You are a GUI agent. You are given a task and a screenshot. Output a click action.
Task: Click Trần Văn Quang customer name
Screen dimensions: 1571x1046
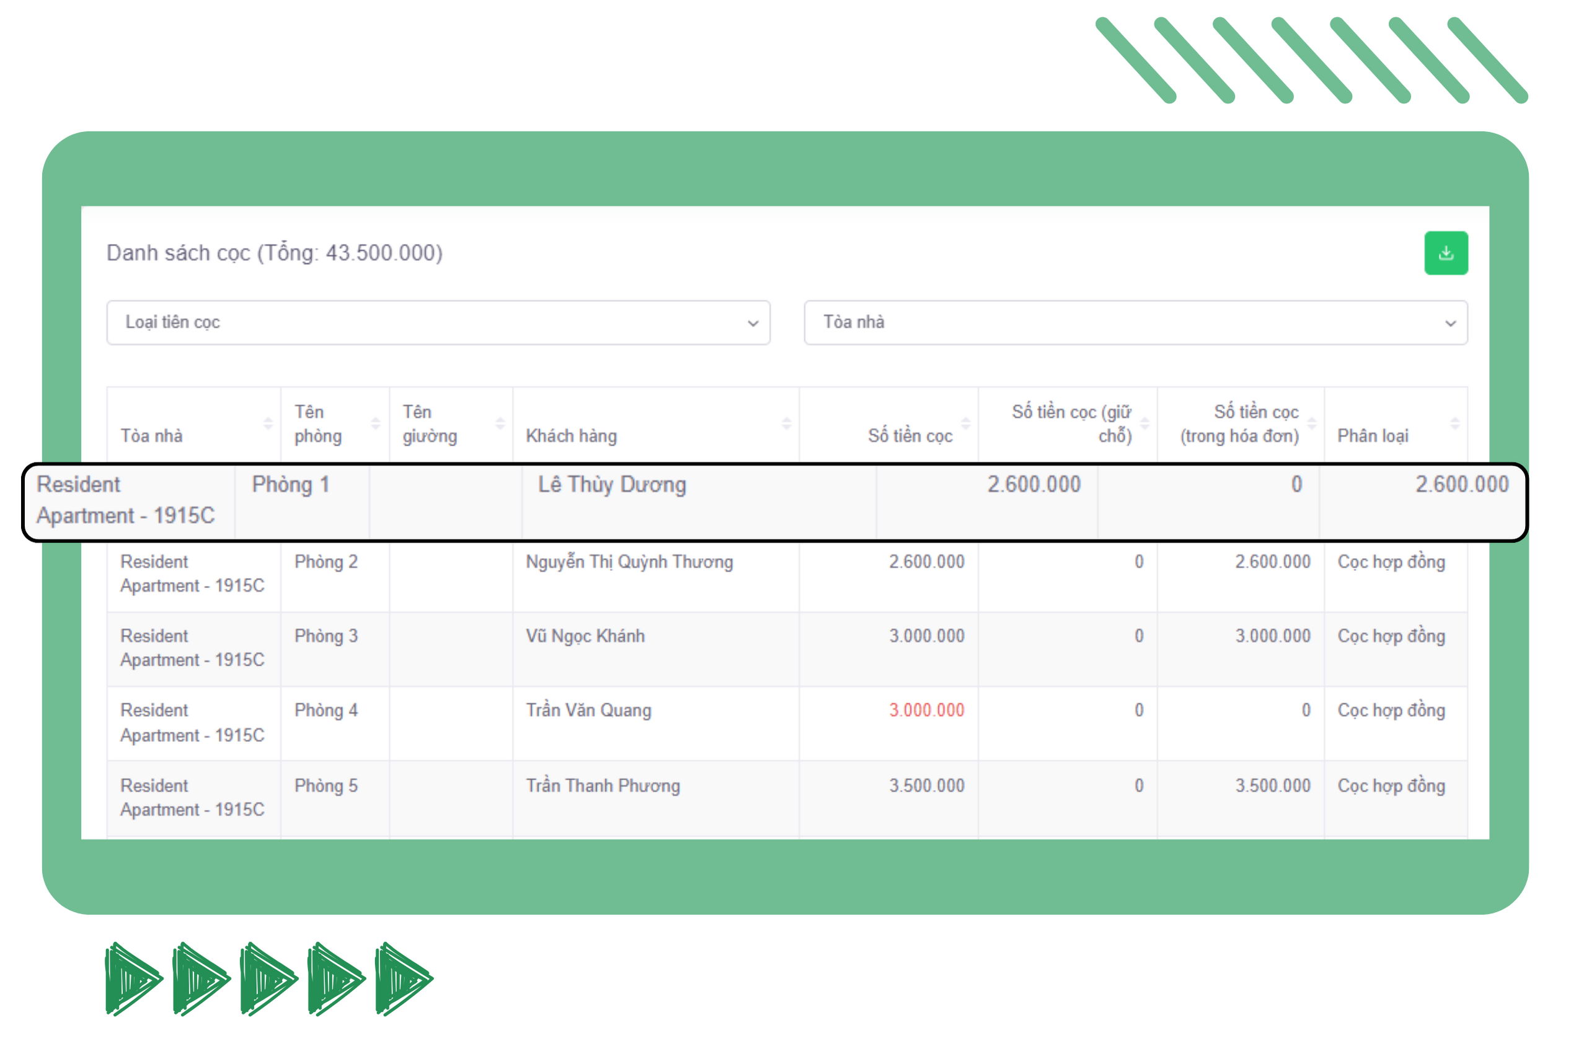588,710
